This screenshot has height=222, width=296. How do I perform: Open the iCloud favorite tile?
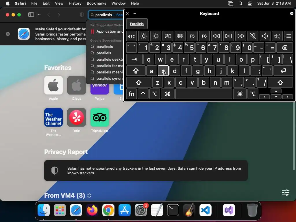click(76, 85)
